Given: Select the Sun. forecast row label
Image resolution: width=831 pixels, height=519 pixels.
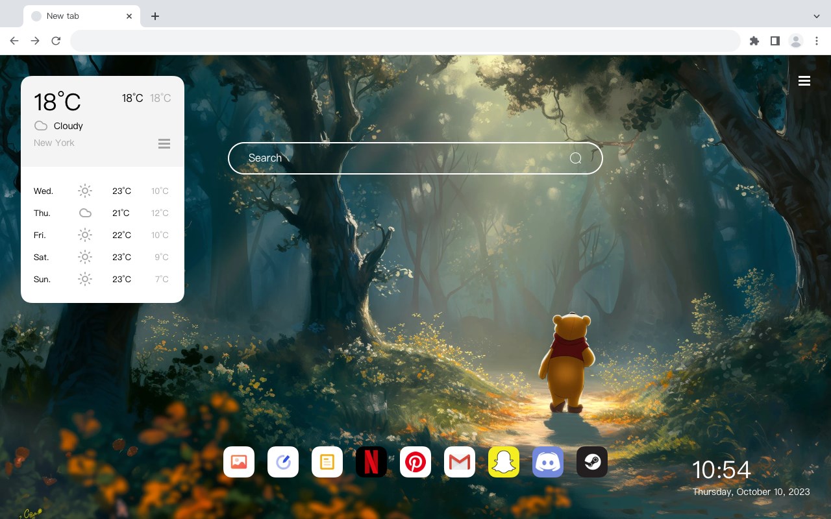Looking at the screenshot, I should (x=42, y=279).
